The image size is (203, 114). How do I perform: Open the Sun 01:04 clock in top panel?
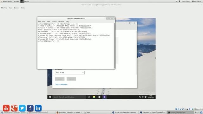point(186,1)
